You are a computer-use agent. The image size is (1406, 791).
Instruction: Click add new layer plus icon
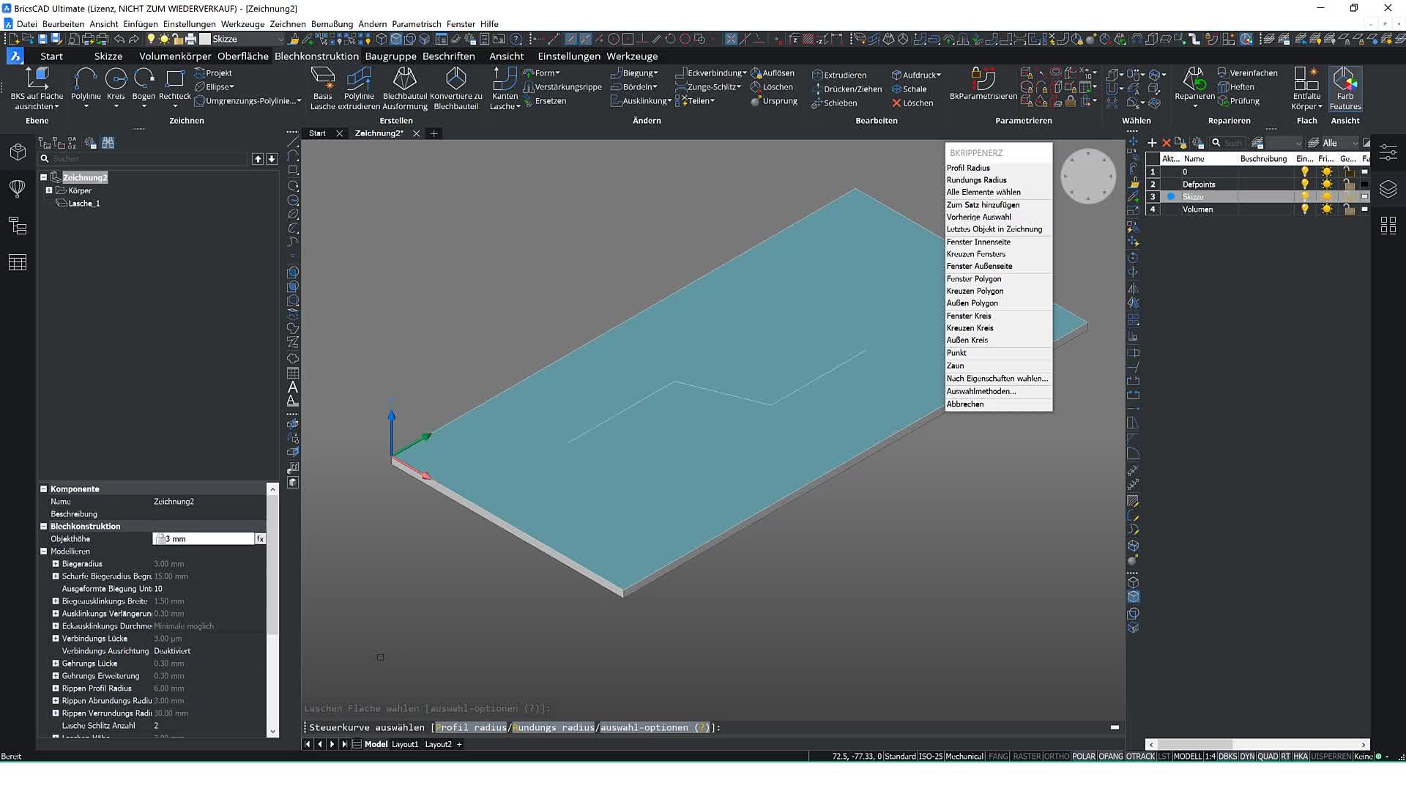[x=1152, y=143]
